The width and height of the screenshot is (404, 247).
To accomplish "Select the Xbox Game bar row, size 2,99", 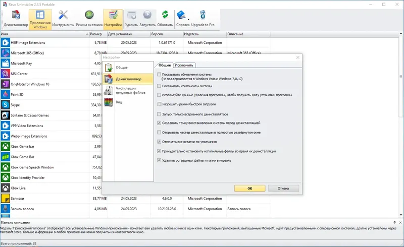I will [x=51, y=146].
